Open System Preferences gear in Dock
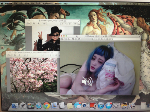Screen dimensions: 150x112 click(x=116, y=106)
